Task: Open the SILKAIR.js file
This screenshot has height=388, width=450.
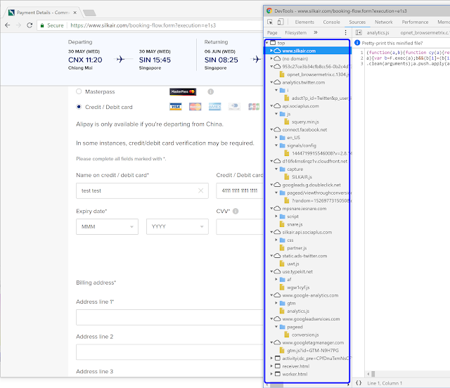Action: (302, 177)
